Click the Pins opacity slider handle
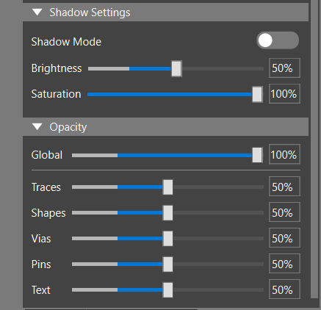Viewport: 321px width, 310px height. (167, 264)
